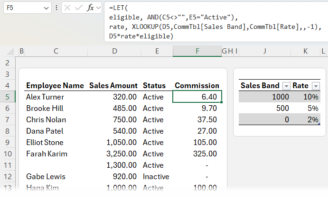Click the Inactive status cell
The width and height of the screenshot is (328, 200).
157,177
